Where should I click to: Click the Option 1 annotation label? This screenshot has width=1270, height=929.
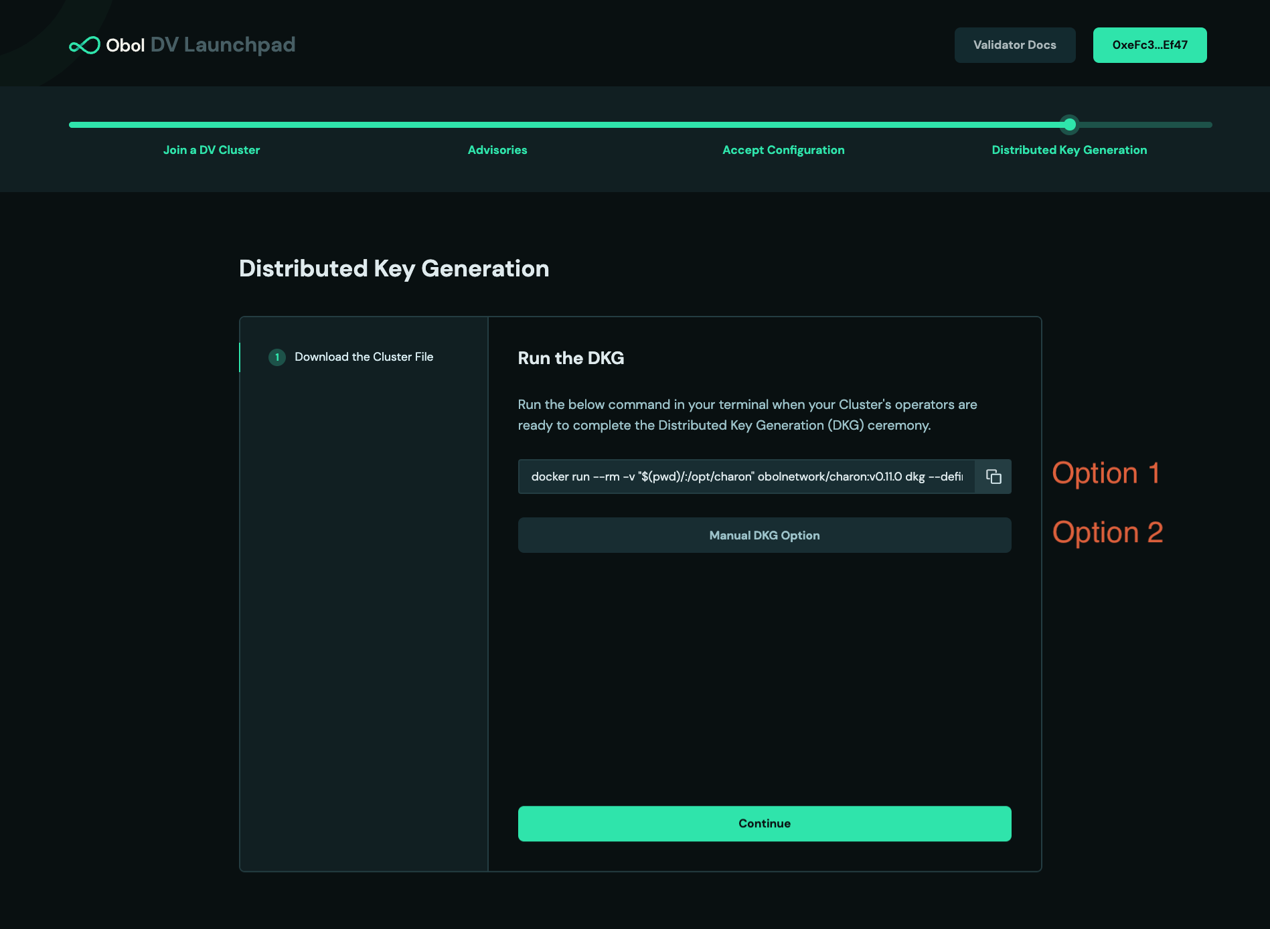(x=1105, y=473)
